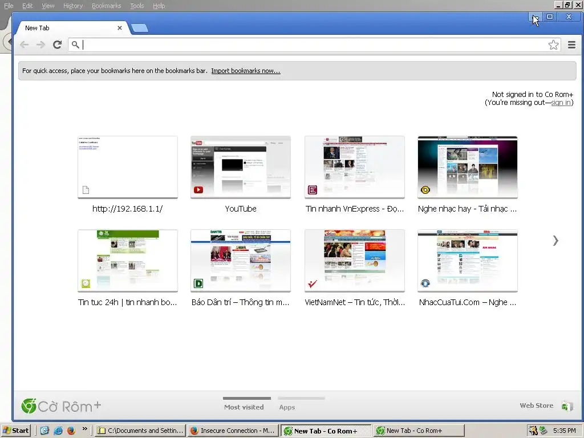Open VietNamNet thumbnail
The height and width of the screenshot is (438, 584).
coord(355,261)
